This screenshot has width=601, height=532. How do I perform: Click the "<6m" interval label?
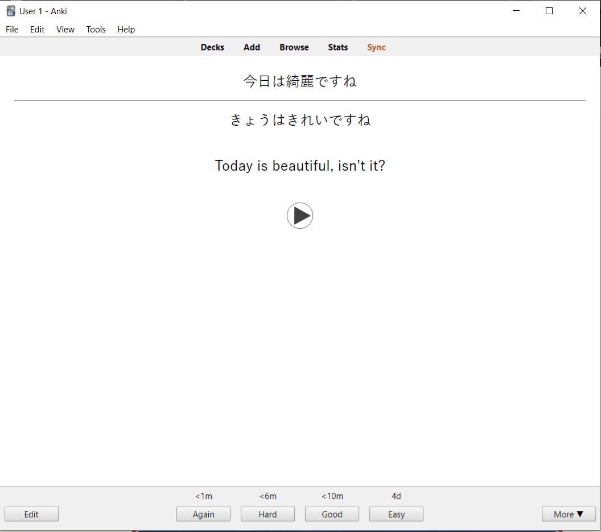[x=268, y=496]
